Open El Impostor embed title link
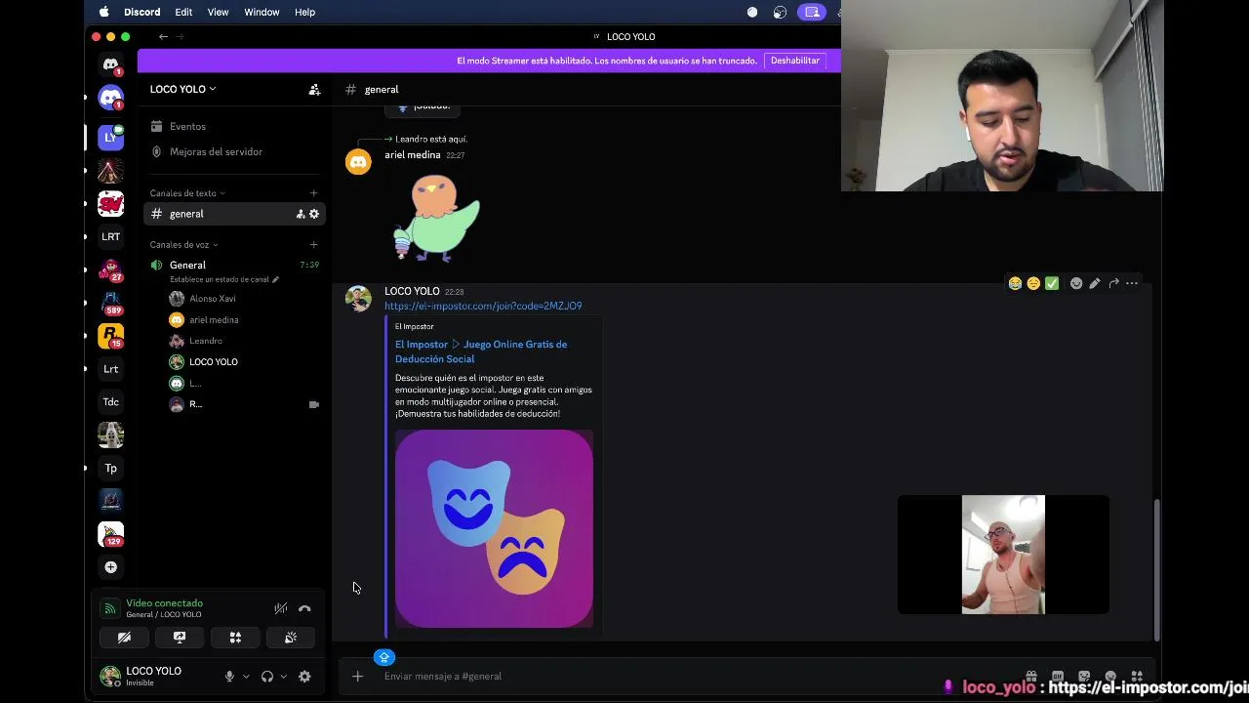This screenshot has height=703, width=1249. [481, 351]
